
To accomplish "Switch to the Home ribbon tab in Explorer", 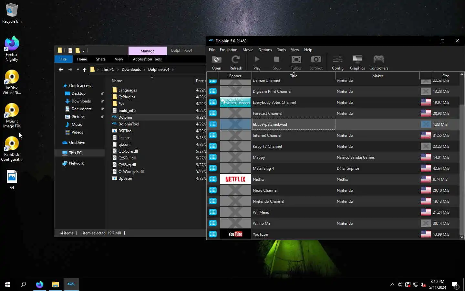I will pyautogui.click(x=82, y=59).
